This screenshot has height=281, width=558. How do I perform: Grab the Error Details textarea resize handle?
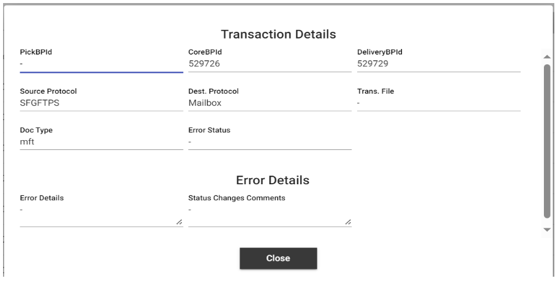pyautogui.click(x=179, y=222)
